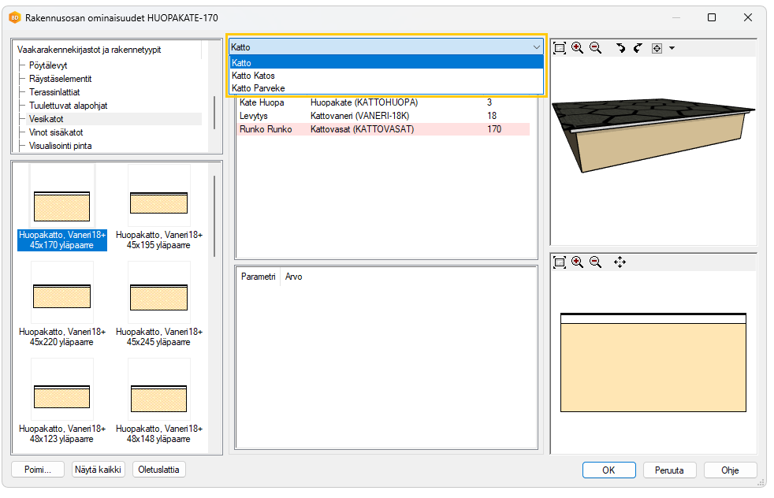Click the Arvo column header

pos(294,277)
